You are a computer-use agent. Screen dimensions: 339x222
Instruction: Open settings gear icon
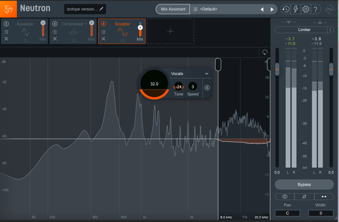click(x=306, y=9)
